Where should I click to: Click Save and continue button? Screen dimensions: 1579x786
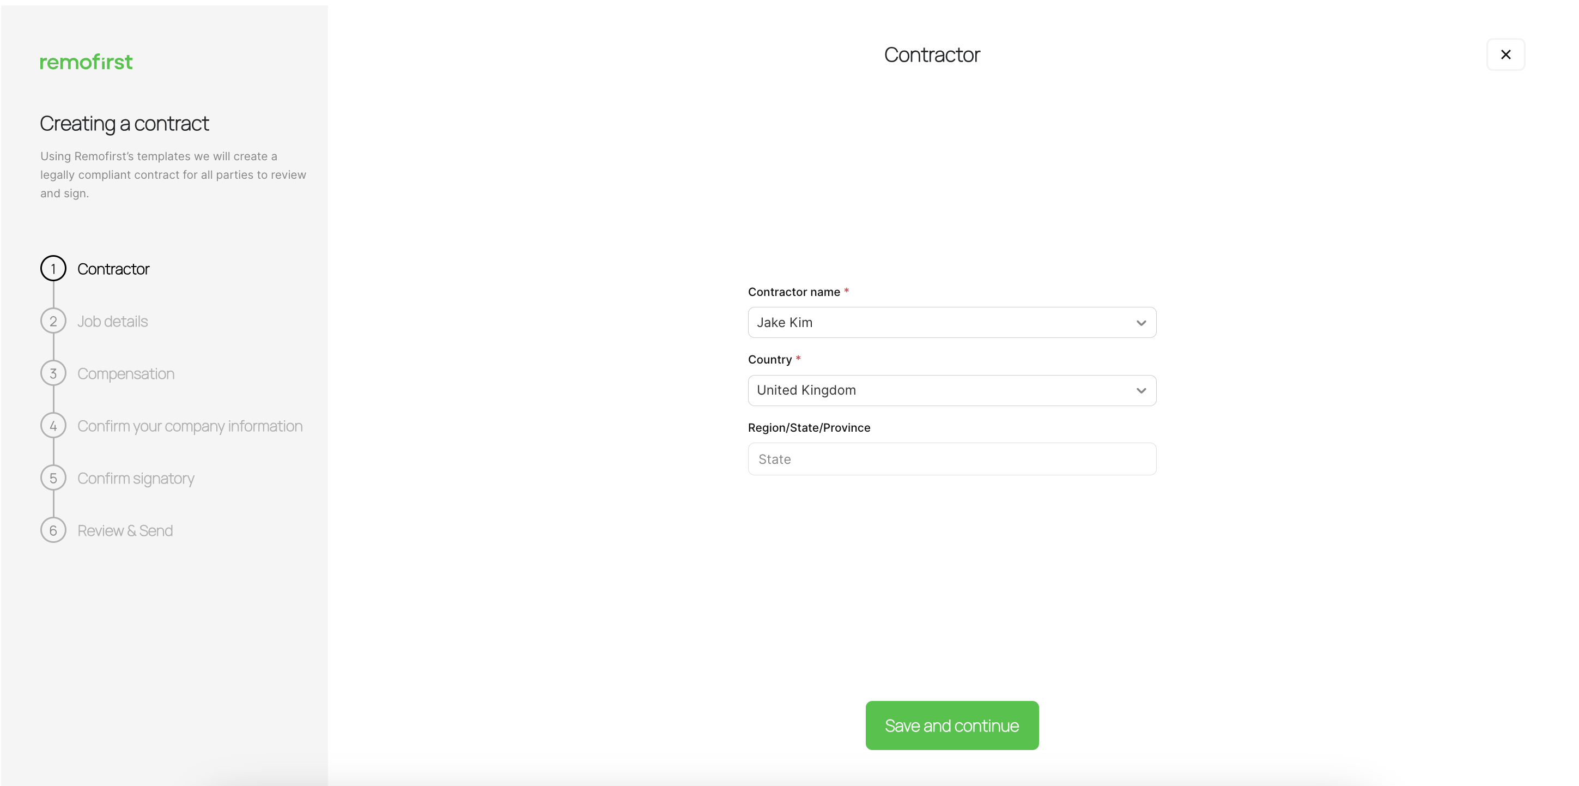951,725
